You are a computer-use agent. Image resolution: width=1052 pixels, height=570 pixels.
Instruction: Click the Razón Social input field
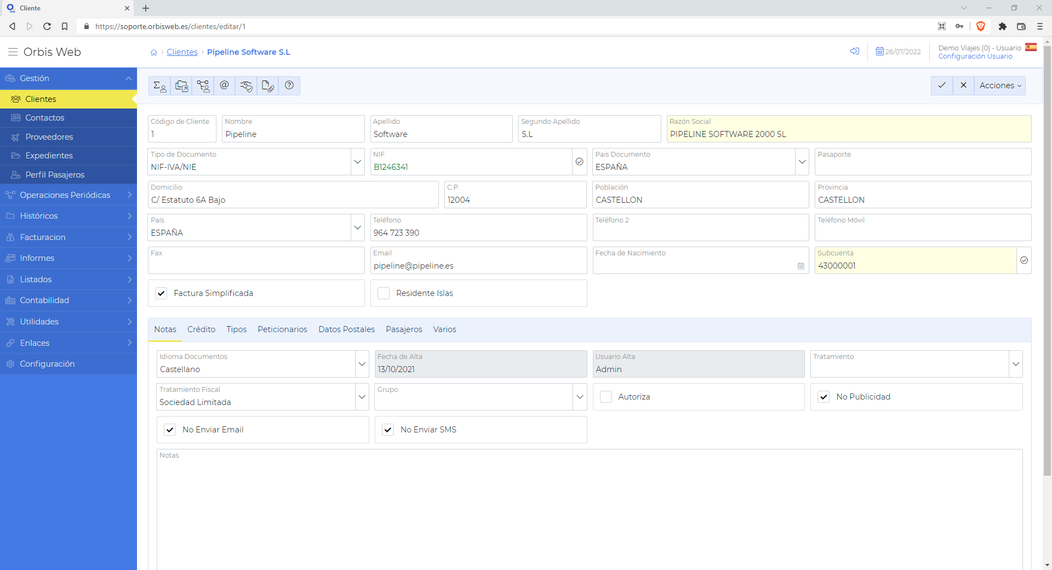tap(849, 129)
